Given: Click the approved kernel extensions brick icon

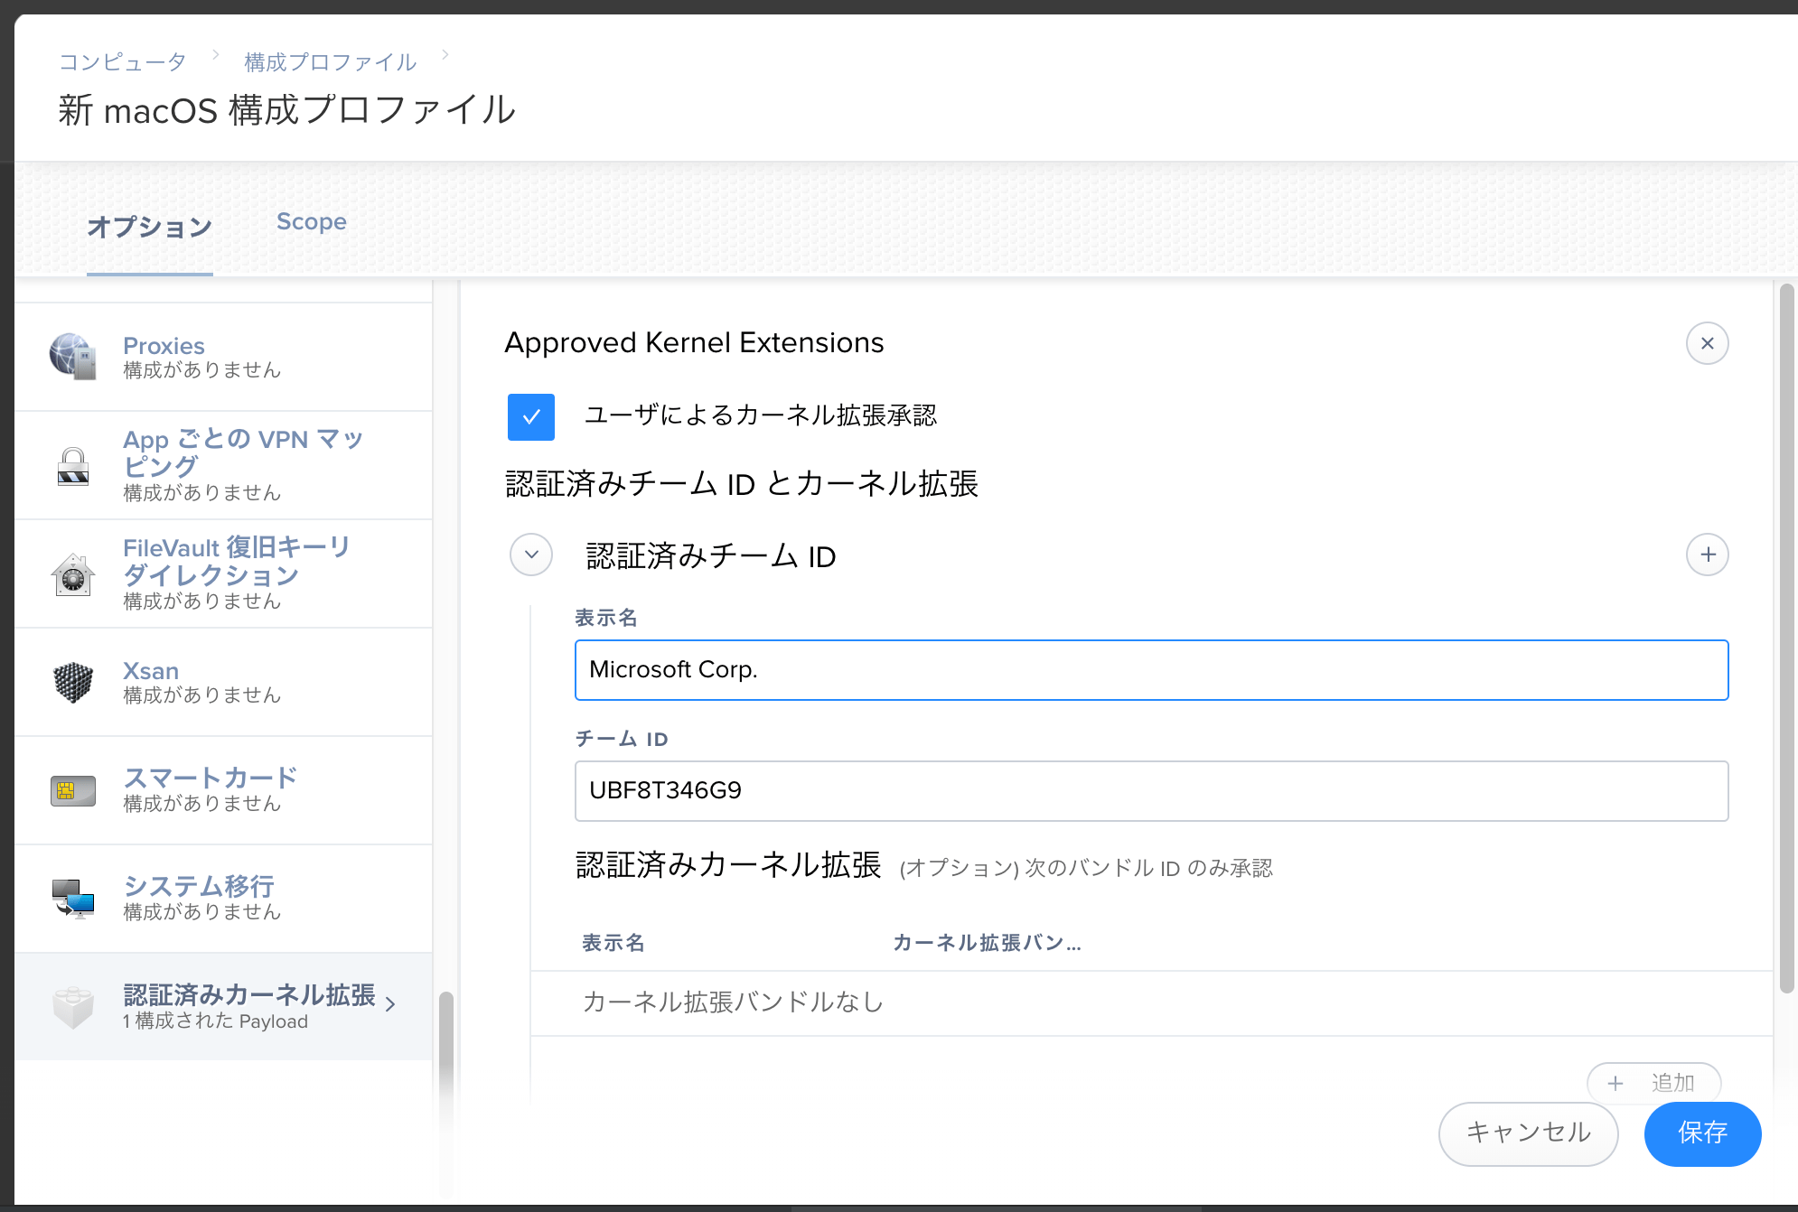Looking at the screenshot, I should click(73, 1007).
